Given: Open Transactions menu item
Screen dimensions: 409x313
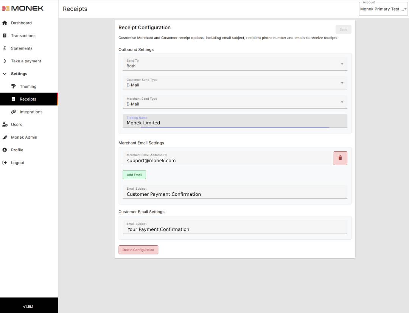Looking at the screenshot, I should tap(23, 36).
